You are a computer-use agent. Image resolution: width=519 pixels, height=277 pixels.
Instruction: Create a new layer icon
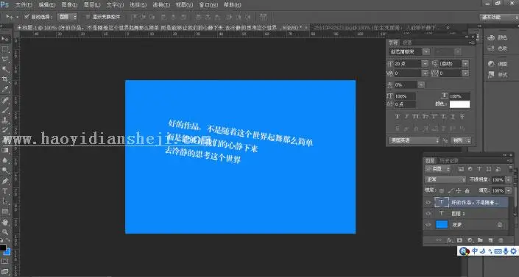coord(490,240)
